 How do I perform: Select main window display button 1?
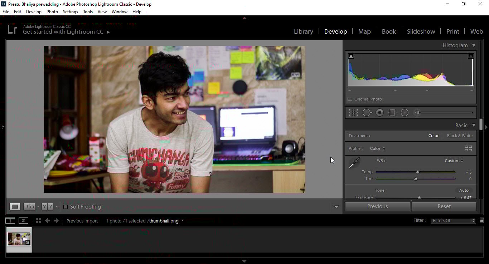coord(10,221)
